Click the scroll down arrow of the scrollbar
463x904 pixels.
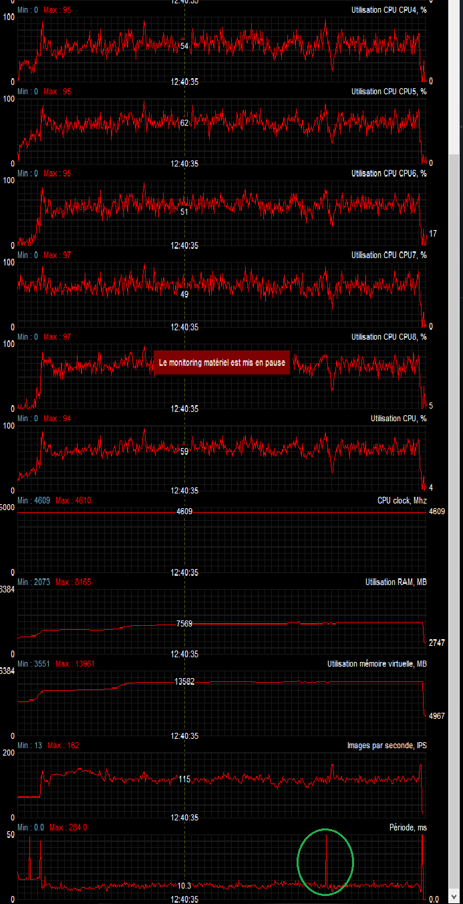[454, 897]
